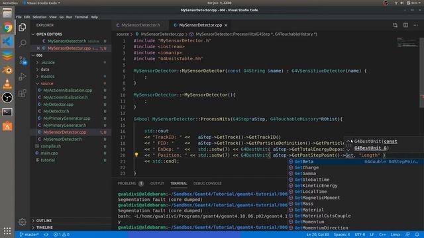Click the Ln 20, Col 83 cursor position
Screen dimensions: 424x238
[317, 235]
